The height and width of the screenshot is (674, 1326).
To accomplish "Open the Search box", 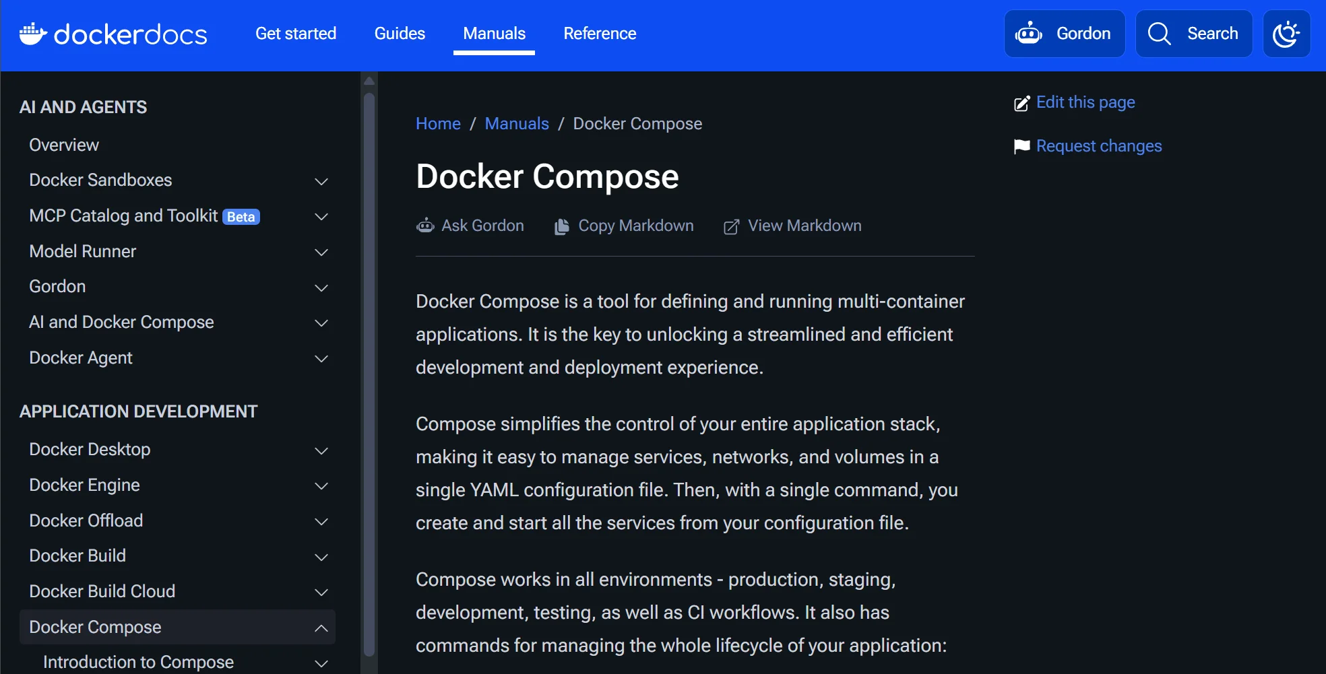I will click(x=1194, y=34).
